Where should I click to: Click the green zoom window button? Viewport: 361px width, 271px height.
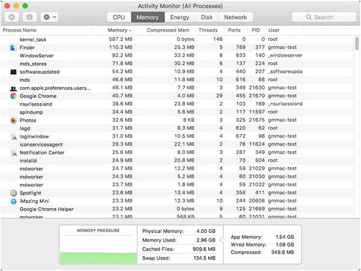pyautogui.click(x=25, y=6)
